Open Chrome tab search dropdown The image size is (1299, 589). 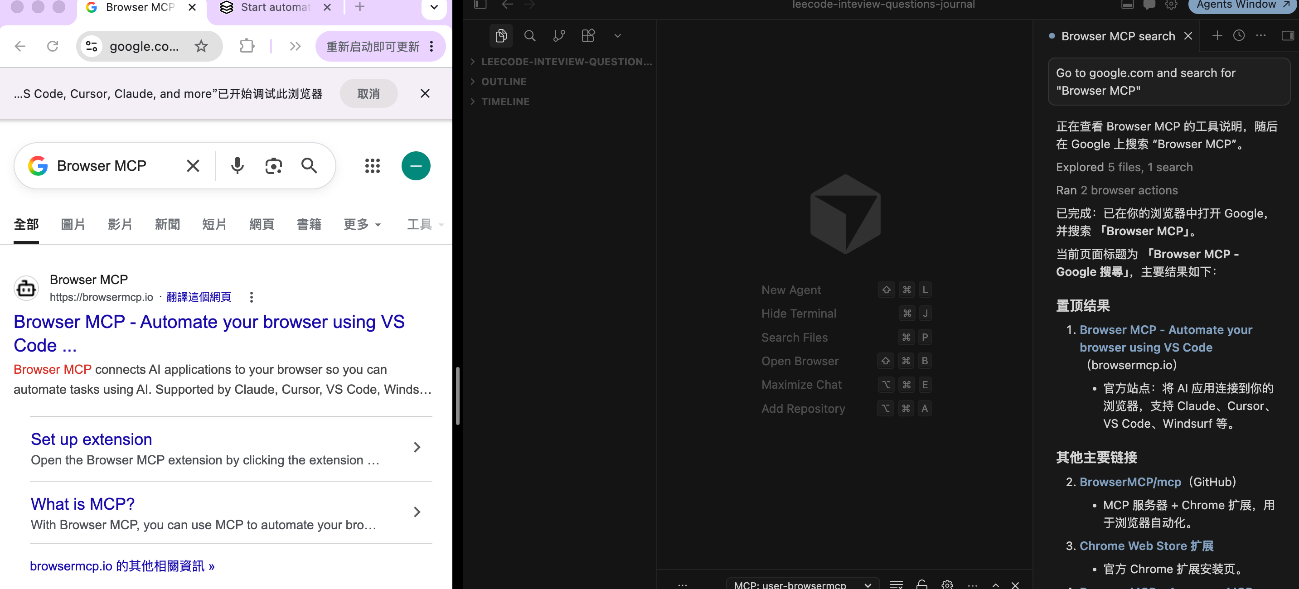click(x=434, y=7)
